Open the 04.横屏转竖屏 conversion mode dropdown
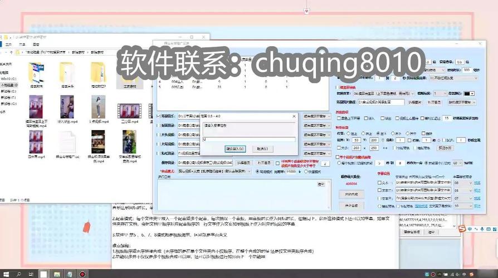498x278 pixels. pyautogui.click(x=384, y=93)
